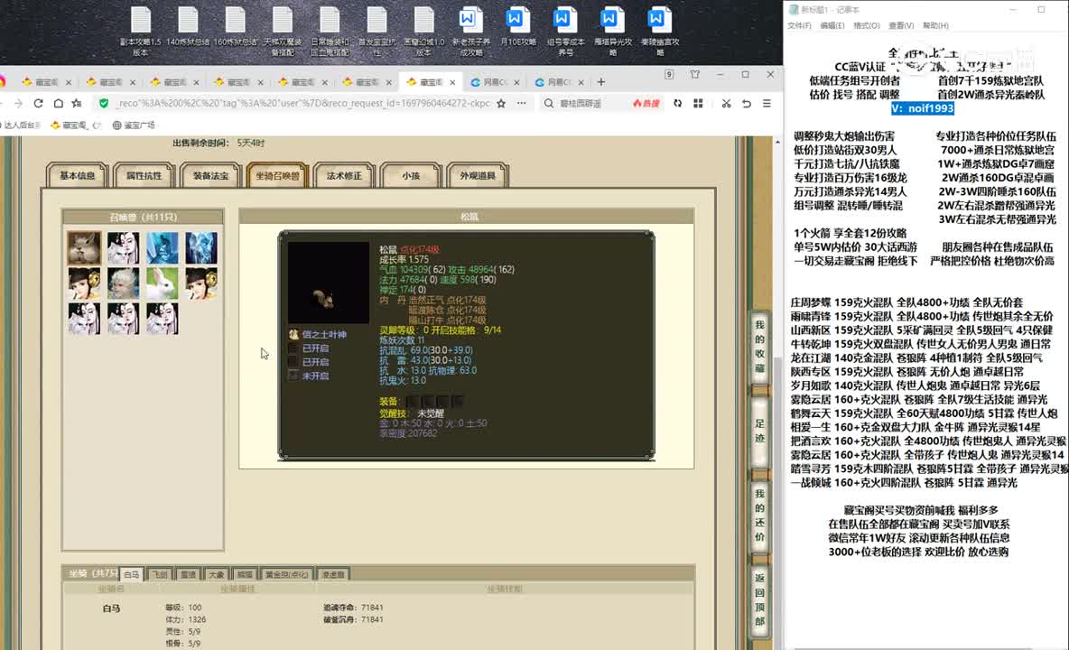The width and height of the screenshot is (1069, 650).
Task: Click 足迹 side button
Action: [759, 431]
